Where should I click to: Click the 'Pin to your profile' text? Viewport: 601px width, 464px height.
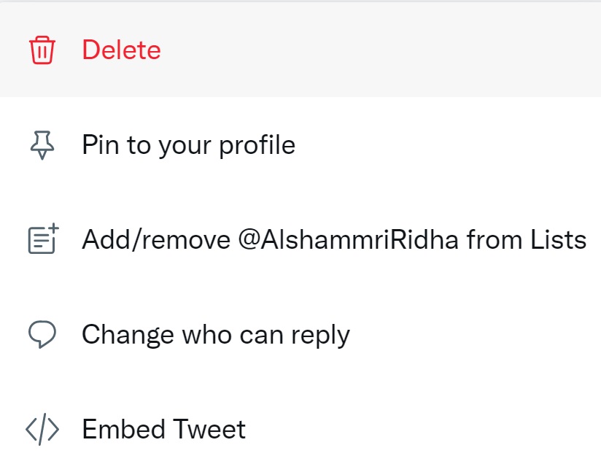tap(188, 145)
